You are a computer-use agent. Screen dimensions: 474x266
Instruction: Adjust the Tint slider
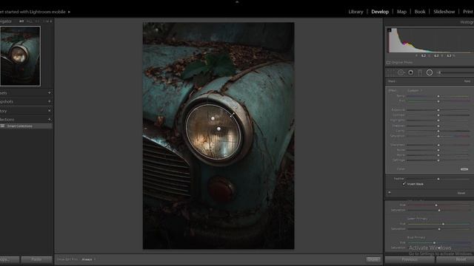tap(438, 101)
